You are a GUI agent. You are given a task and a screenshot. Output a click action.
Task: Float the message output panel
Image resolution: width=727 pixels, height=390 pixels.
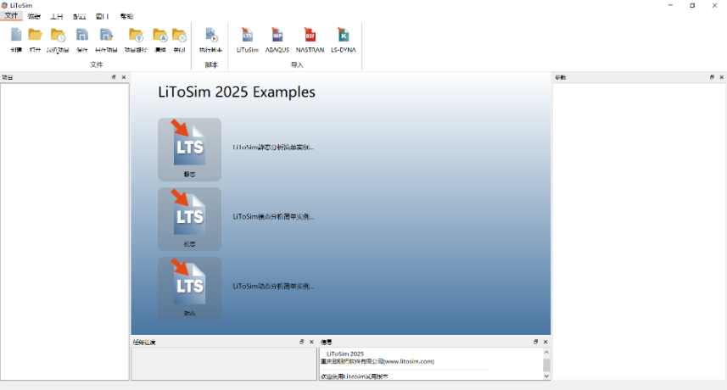[535, 342]
